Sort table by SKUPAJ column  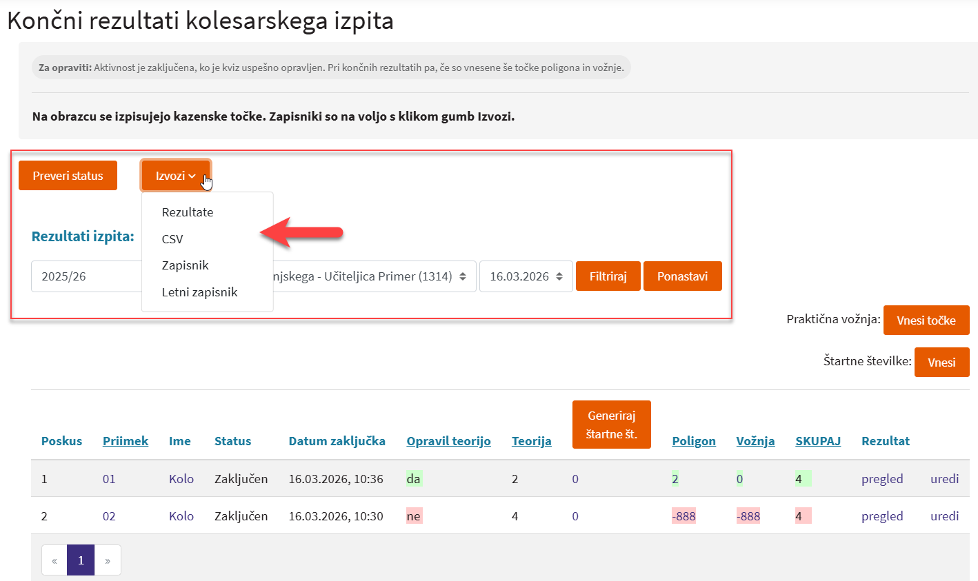click(817, 441)
